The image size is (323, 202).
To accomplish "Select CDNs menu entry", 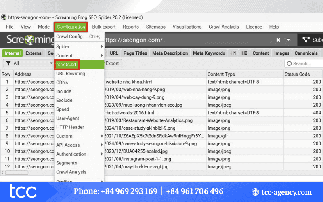I will [79, 82].
